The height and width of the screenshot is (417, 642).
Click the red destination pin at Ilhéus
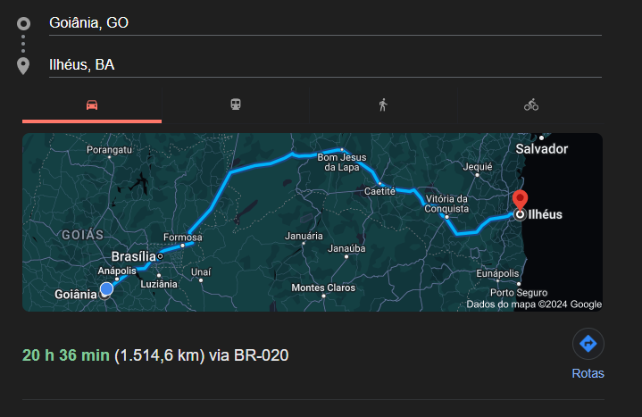[520, 201]
